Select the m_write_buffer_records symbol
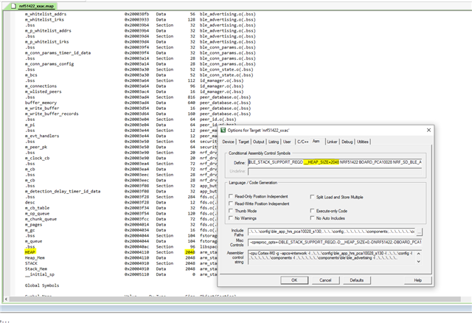Screen dimensions: 472x323 coord(52,114)
